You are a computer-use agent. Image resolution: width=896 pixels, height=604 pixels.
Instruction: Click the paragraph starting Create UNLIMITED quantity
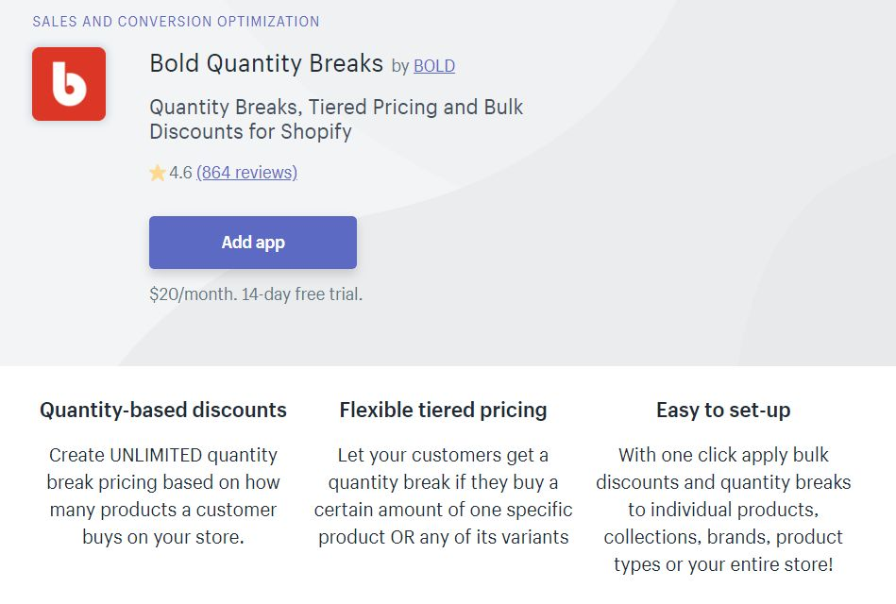(163, 496)
